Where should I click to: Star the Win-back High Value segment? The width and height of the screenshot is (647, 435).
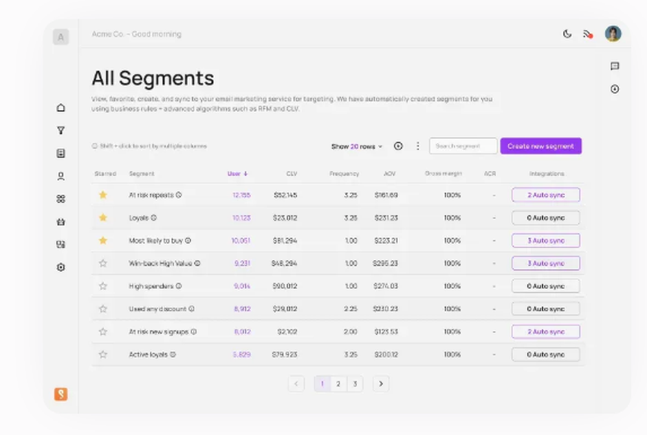[x=103, y=263]
